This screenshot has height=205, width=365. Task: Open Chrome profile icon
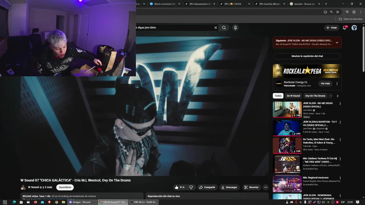[x=354, y=12]
